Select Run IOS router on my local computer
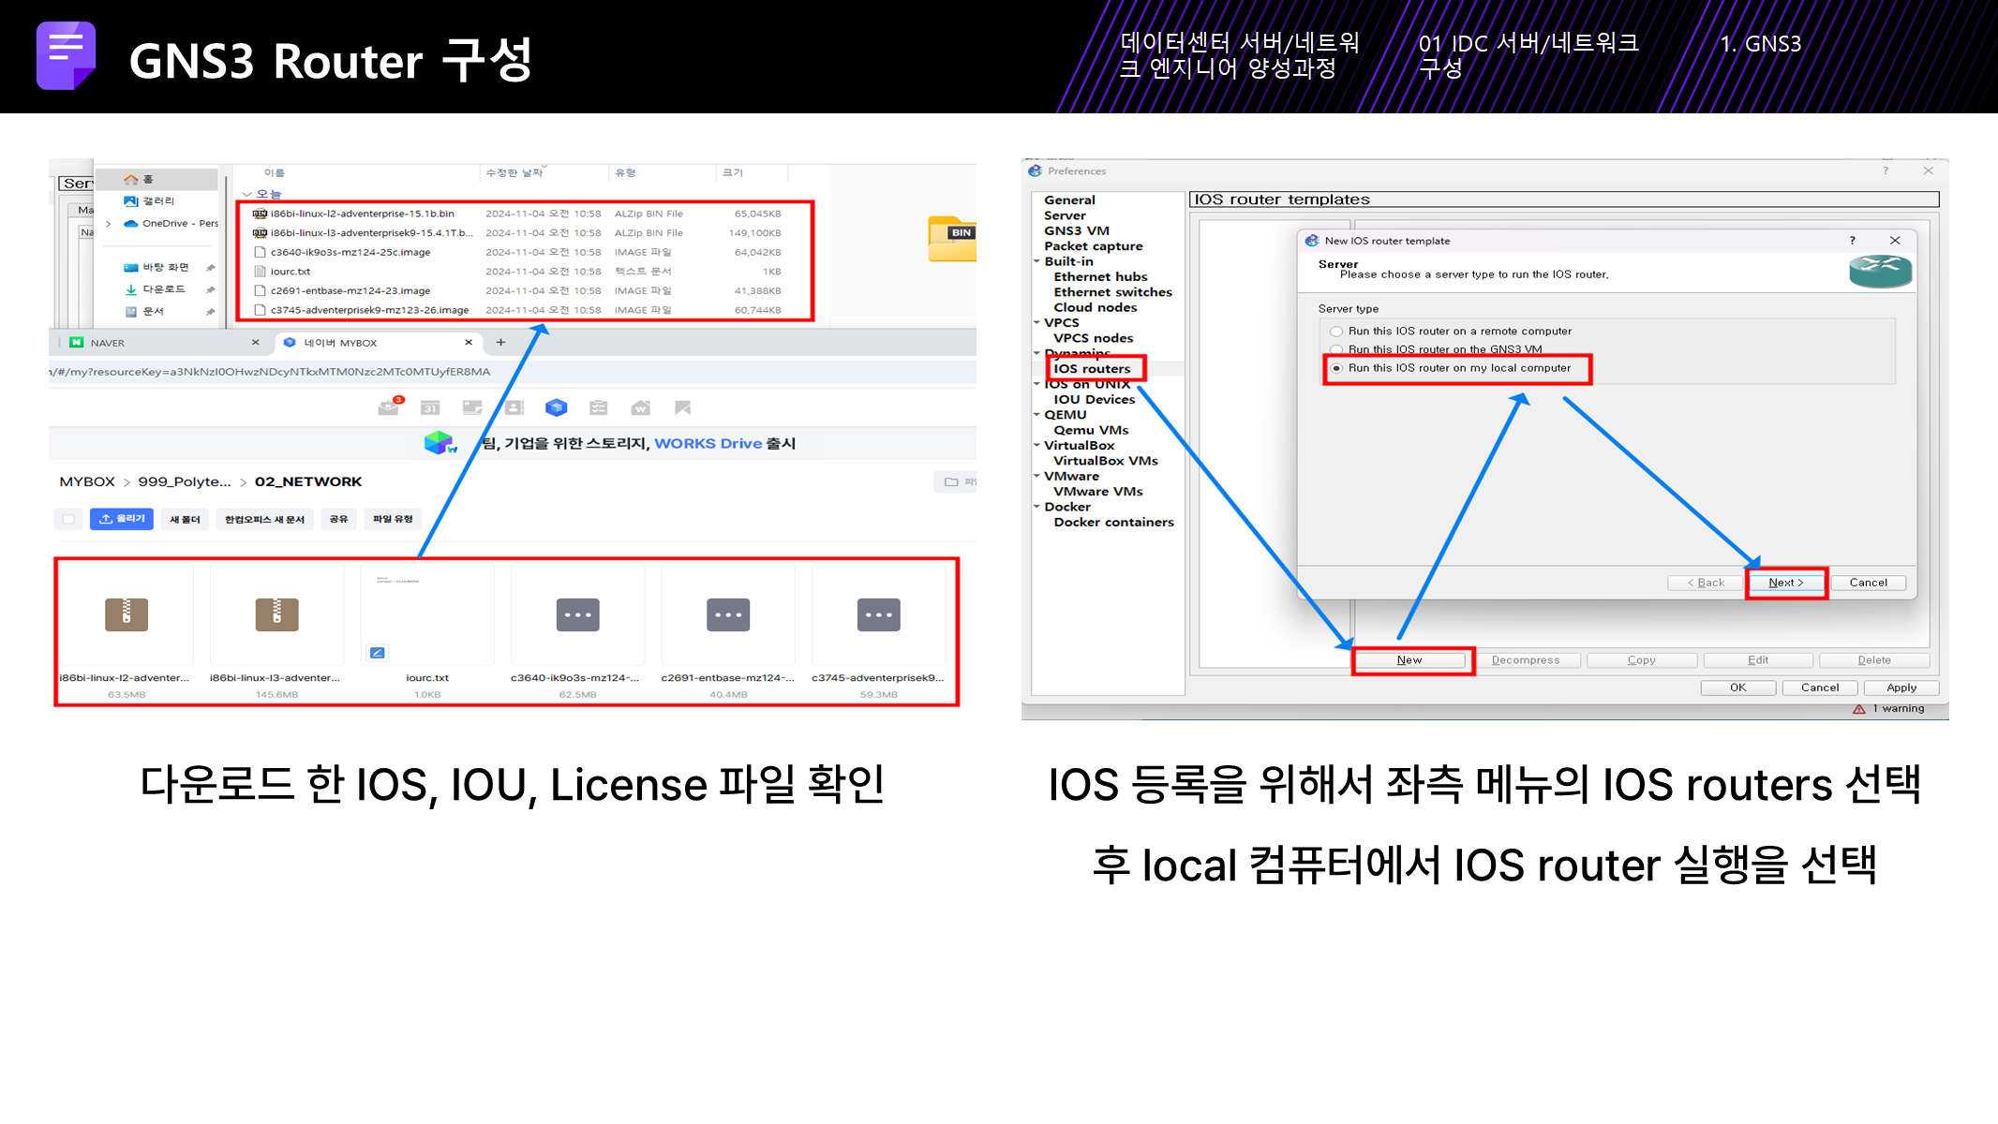 [1337, 368]
